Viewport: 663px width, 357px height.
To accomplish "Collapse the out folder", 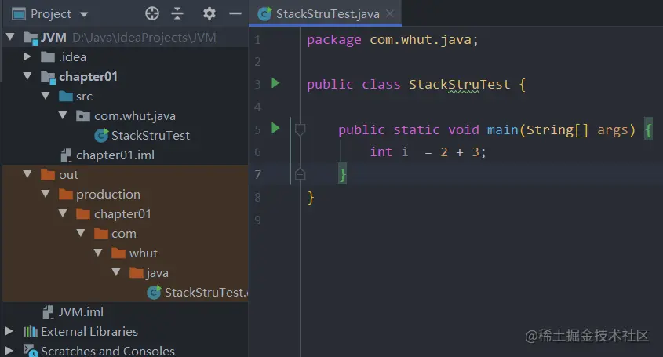I will [x=27, y=174].
